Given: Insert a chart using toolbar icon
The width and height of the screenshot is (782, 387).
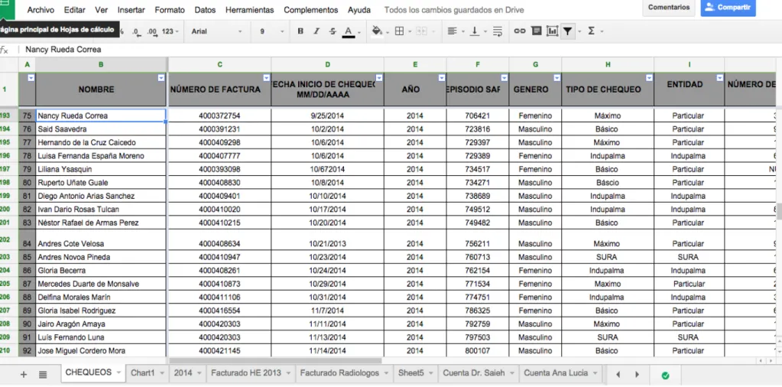Looking at the screenshot, I should [552, 31].
